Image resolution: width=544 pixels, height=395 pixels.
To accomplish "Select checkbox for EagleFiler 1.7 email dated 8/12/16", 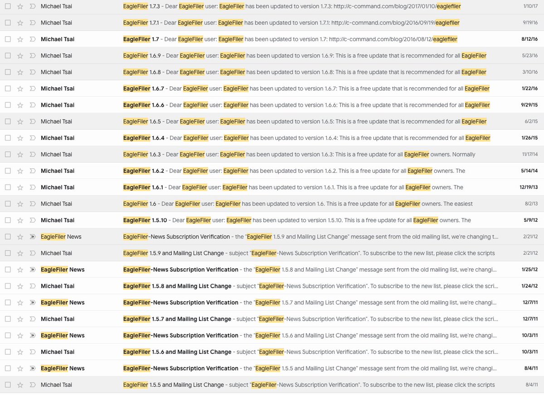I will pyautogui.click(x=8, y=39).
